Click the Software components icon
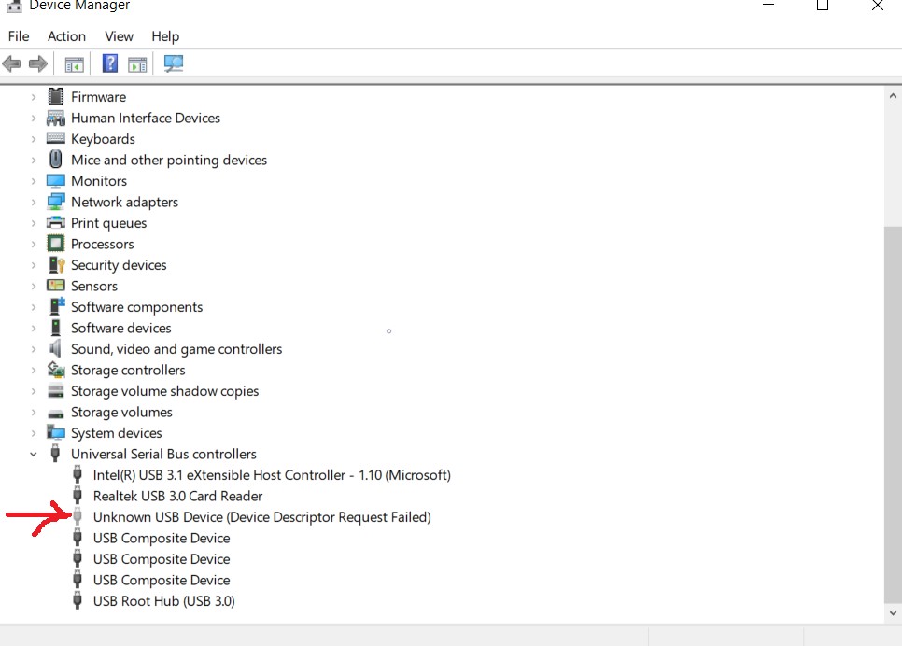Image resolution: width=902 pixels, height=646 pixels. click(57, 306)
